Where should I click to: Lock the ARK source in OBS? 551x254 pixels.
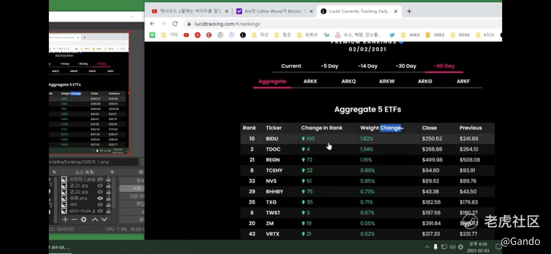(108, 205)
